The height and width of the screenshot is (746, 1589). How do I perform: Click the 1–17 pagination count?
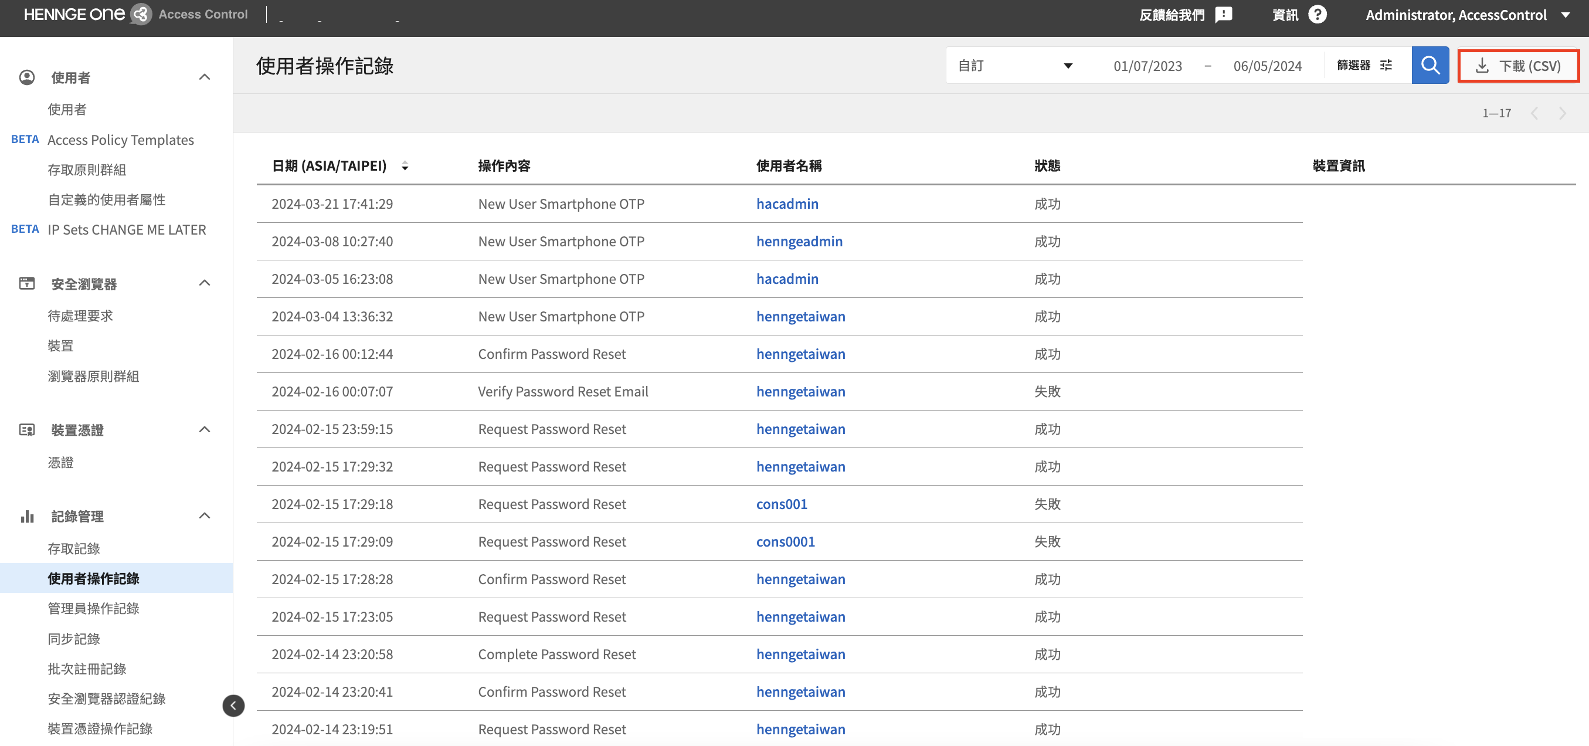pyautogui.click(x=1496, y=113)
